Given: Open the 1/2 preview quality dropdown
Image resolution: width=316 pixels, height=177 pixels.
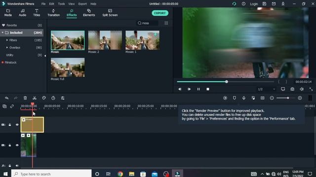Looking at the screenshot, I should point(266,89).
